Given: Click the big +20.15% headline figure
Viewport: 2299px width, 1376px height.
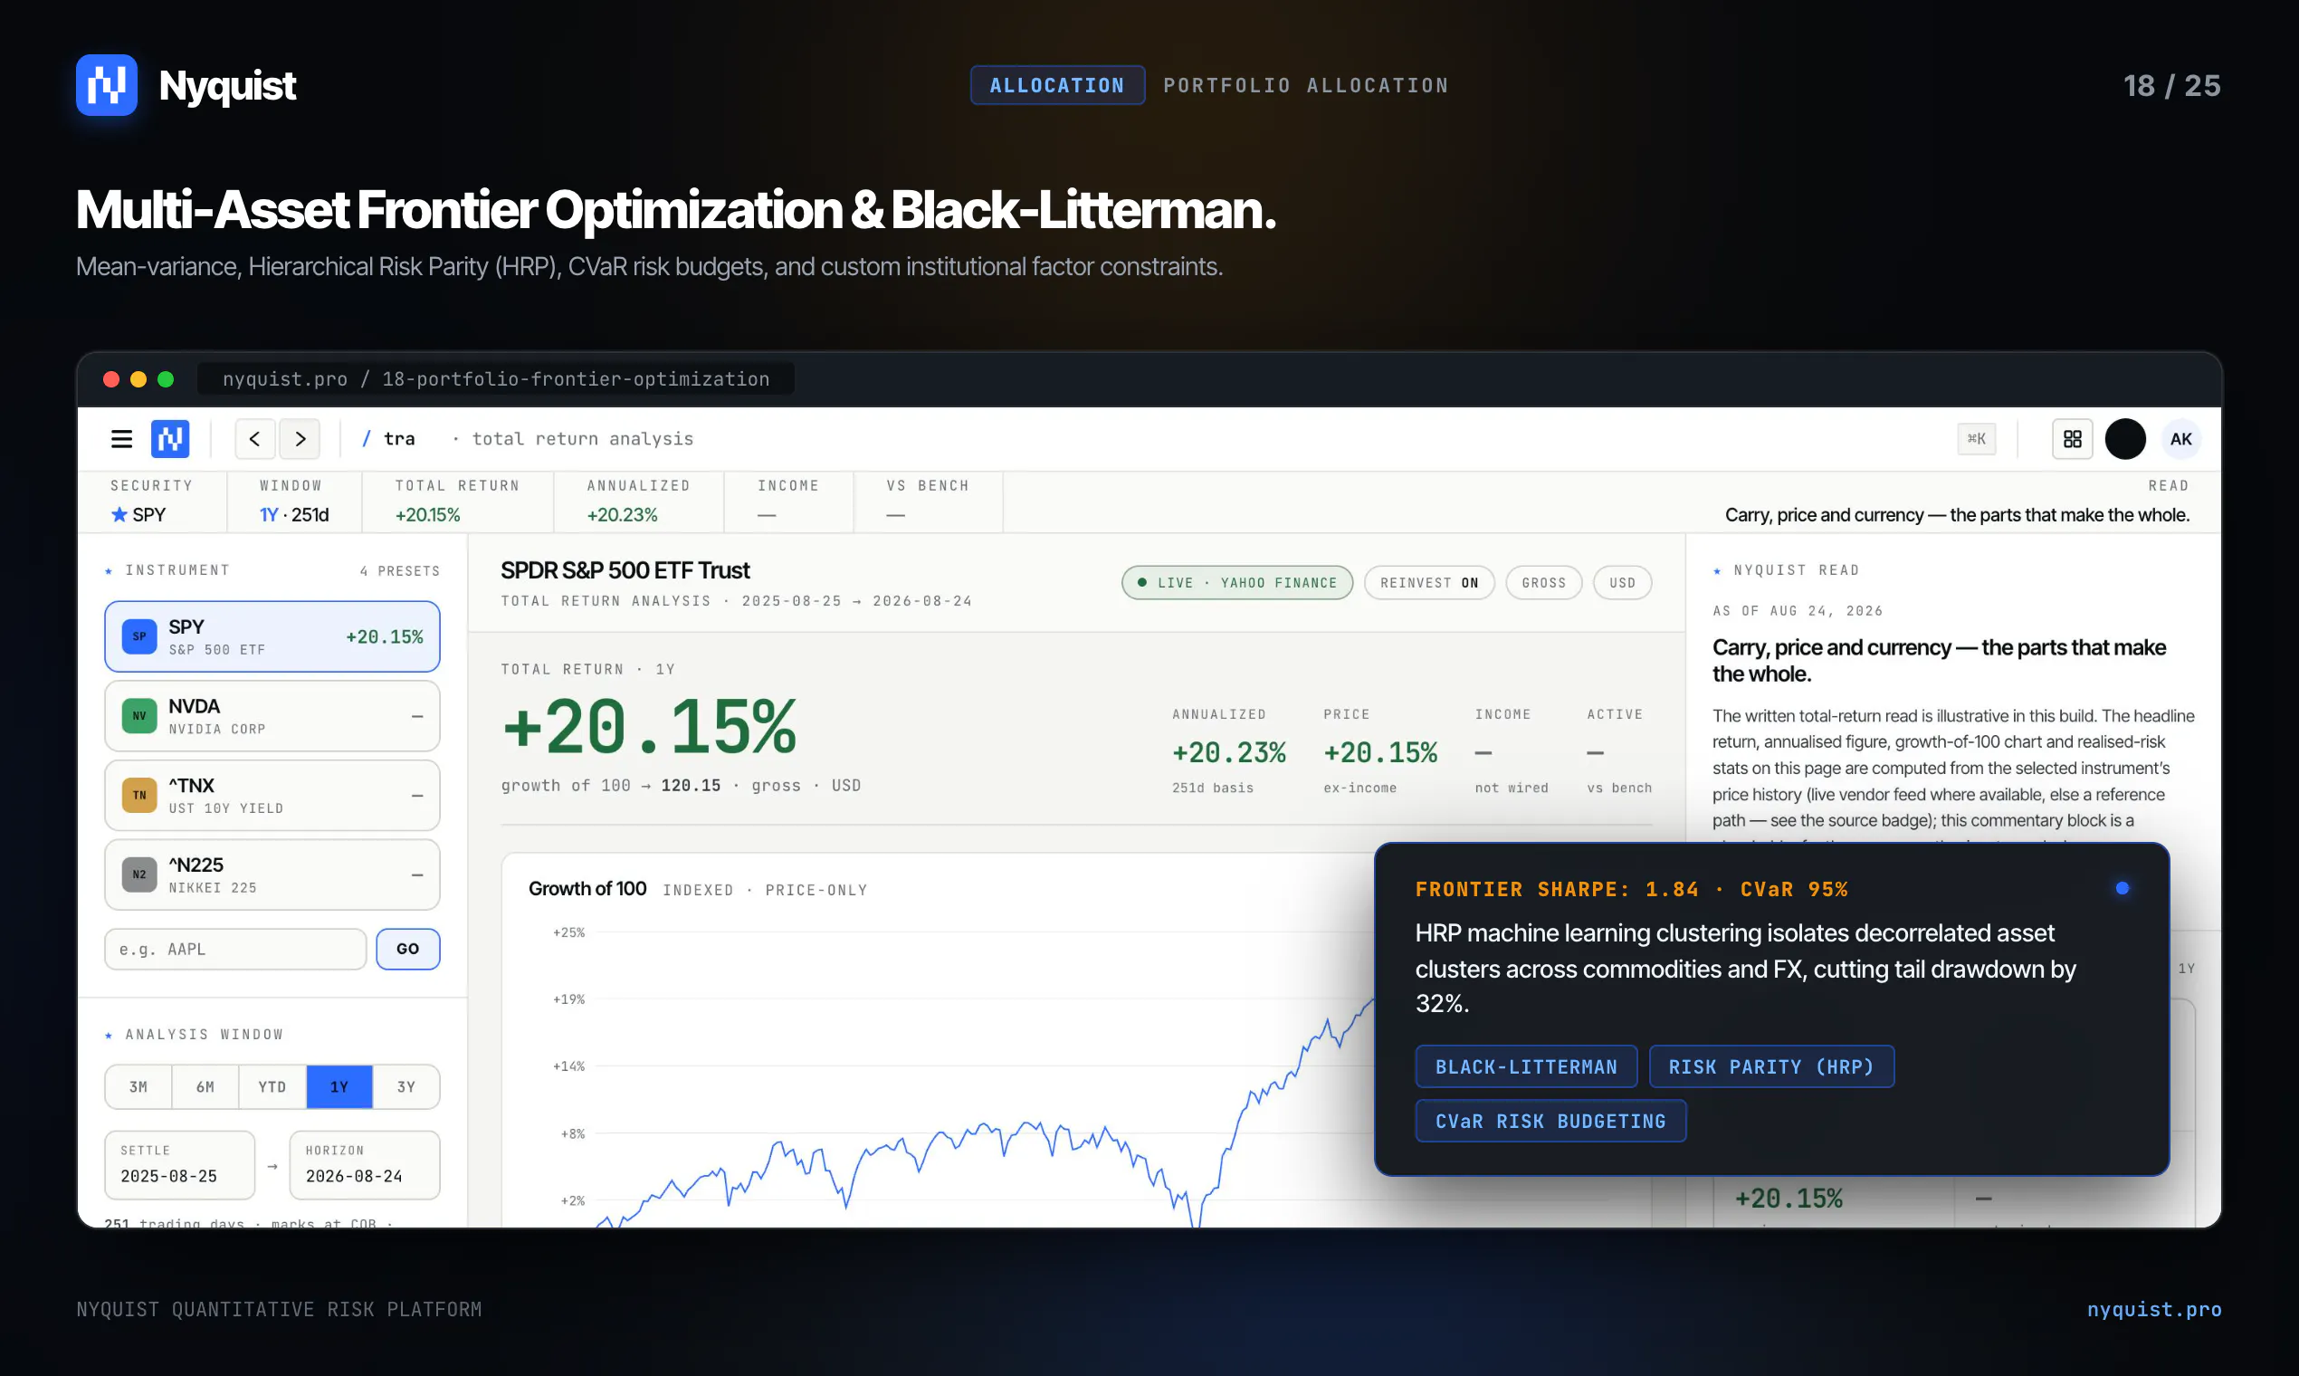Looking at the screenshot, I should [649, 726].
